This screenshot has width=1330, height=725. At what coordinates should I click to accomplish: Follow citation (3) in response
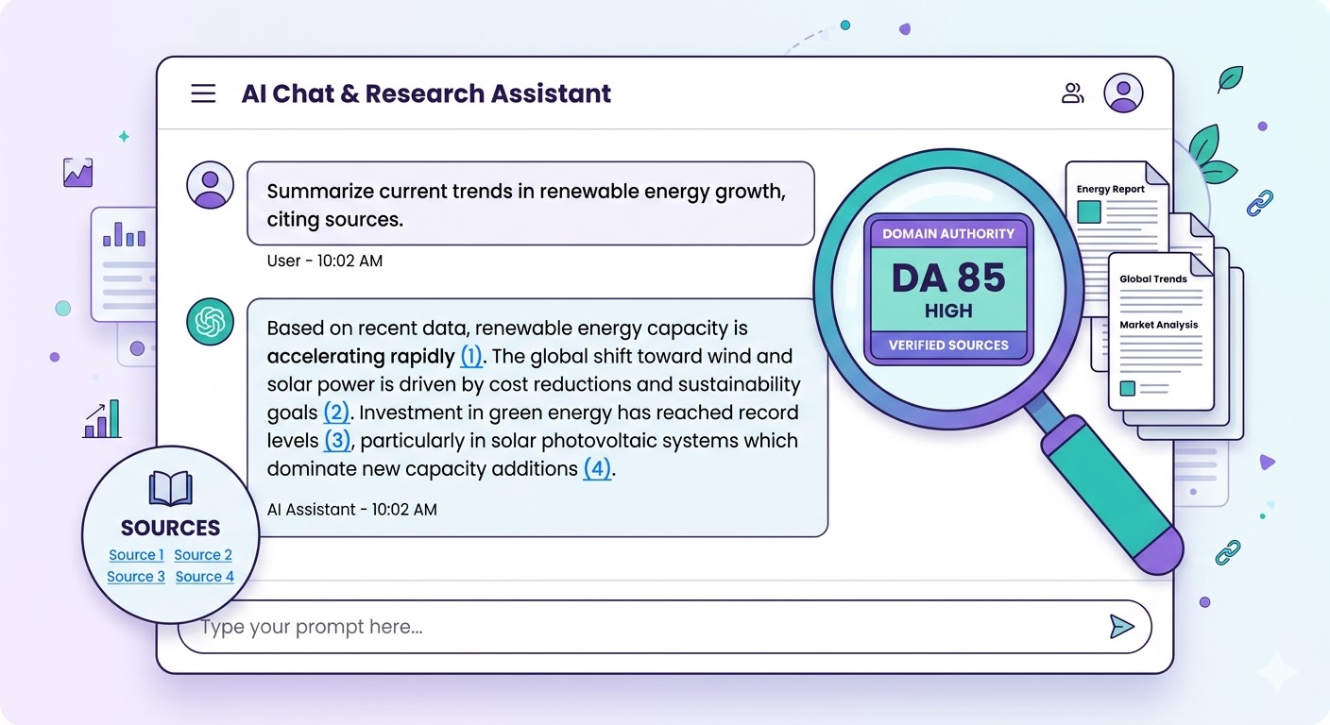coord(337,441)
